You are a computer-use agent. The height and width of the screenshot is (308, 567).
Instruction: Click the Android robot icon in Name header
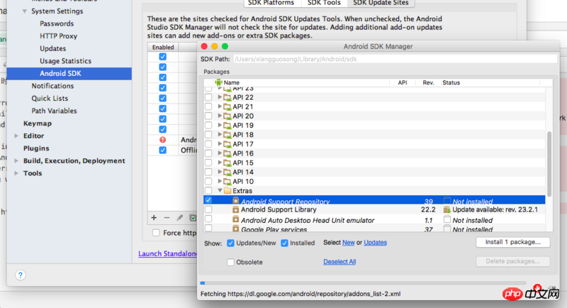218,82
